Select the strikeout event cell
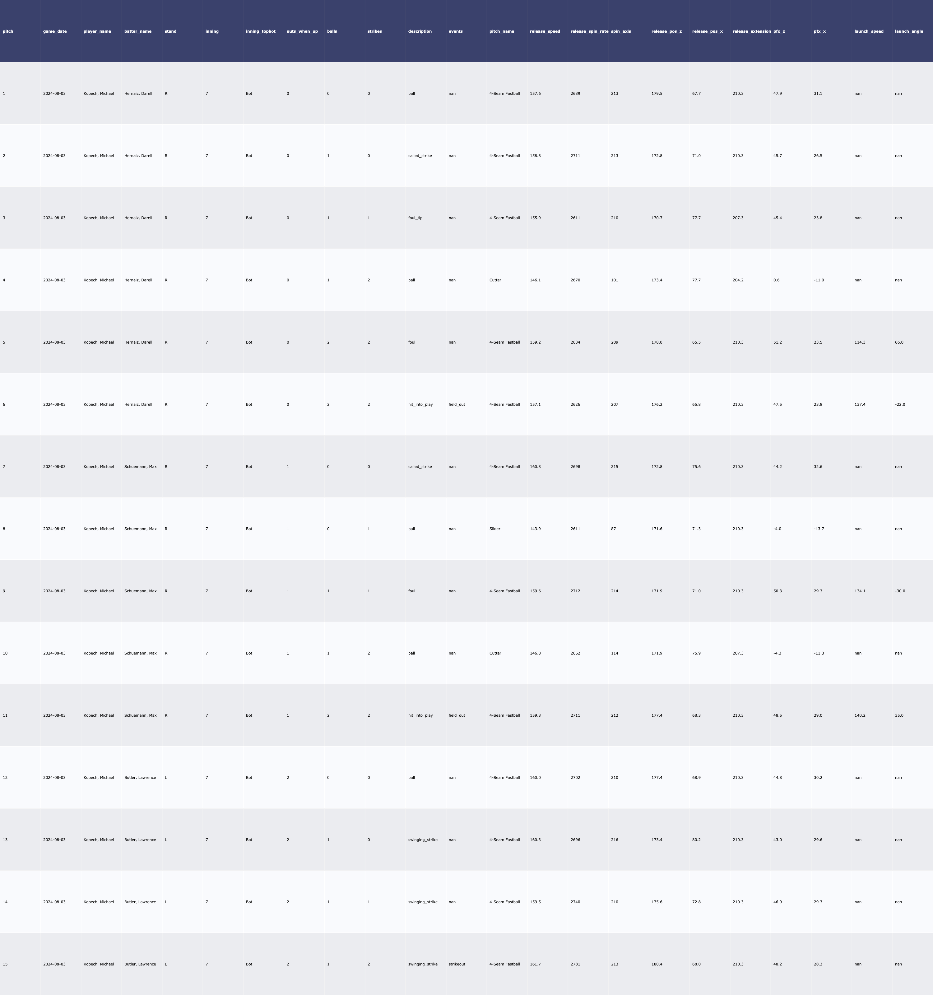Image resolution: width=933 pixels, height=995 pixels. point(457,964)
